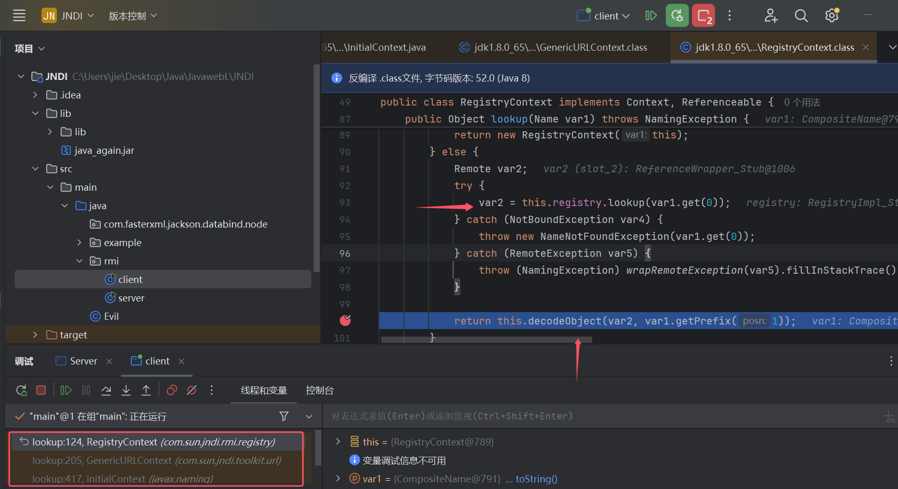Open the thread selector dropdown arrow
This screenshot has width=898, height=489.
(x=309, y=416)
